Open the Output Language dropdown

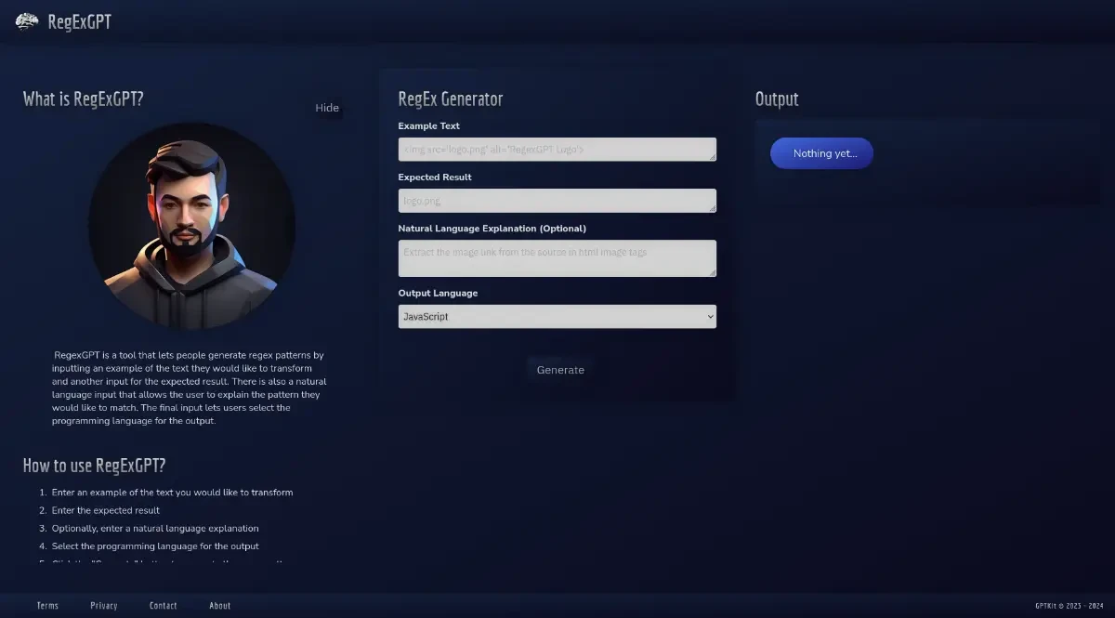point(557,317)
